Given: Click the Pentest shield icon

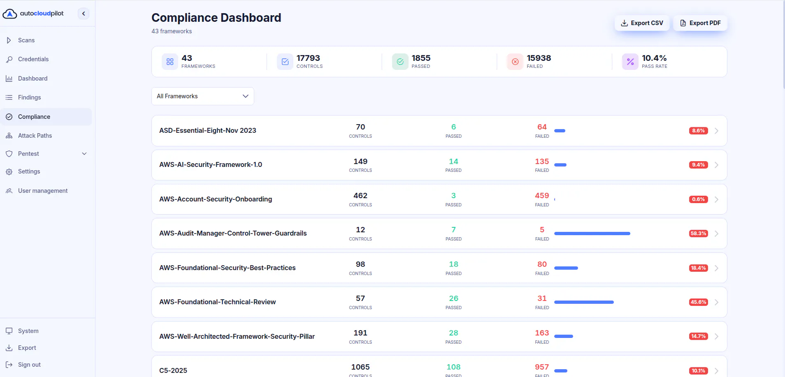Looking at the screenshot, I should (9, 154).
